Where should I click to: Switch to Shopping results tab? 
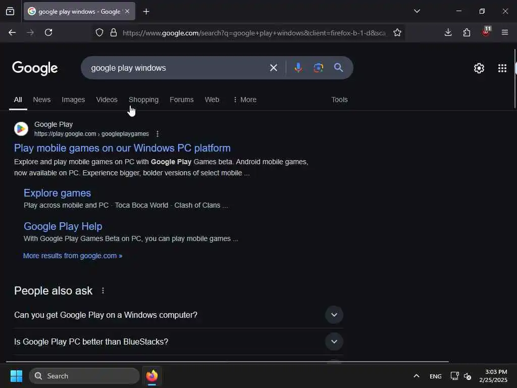143,100
